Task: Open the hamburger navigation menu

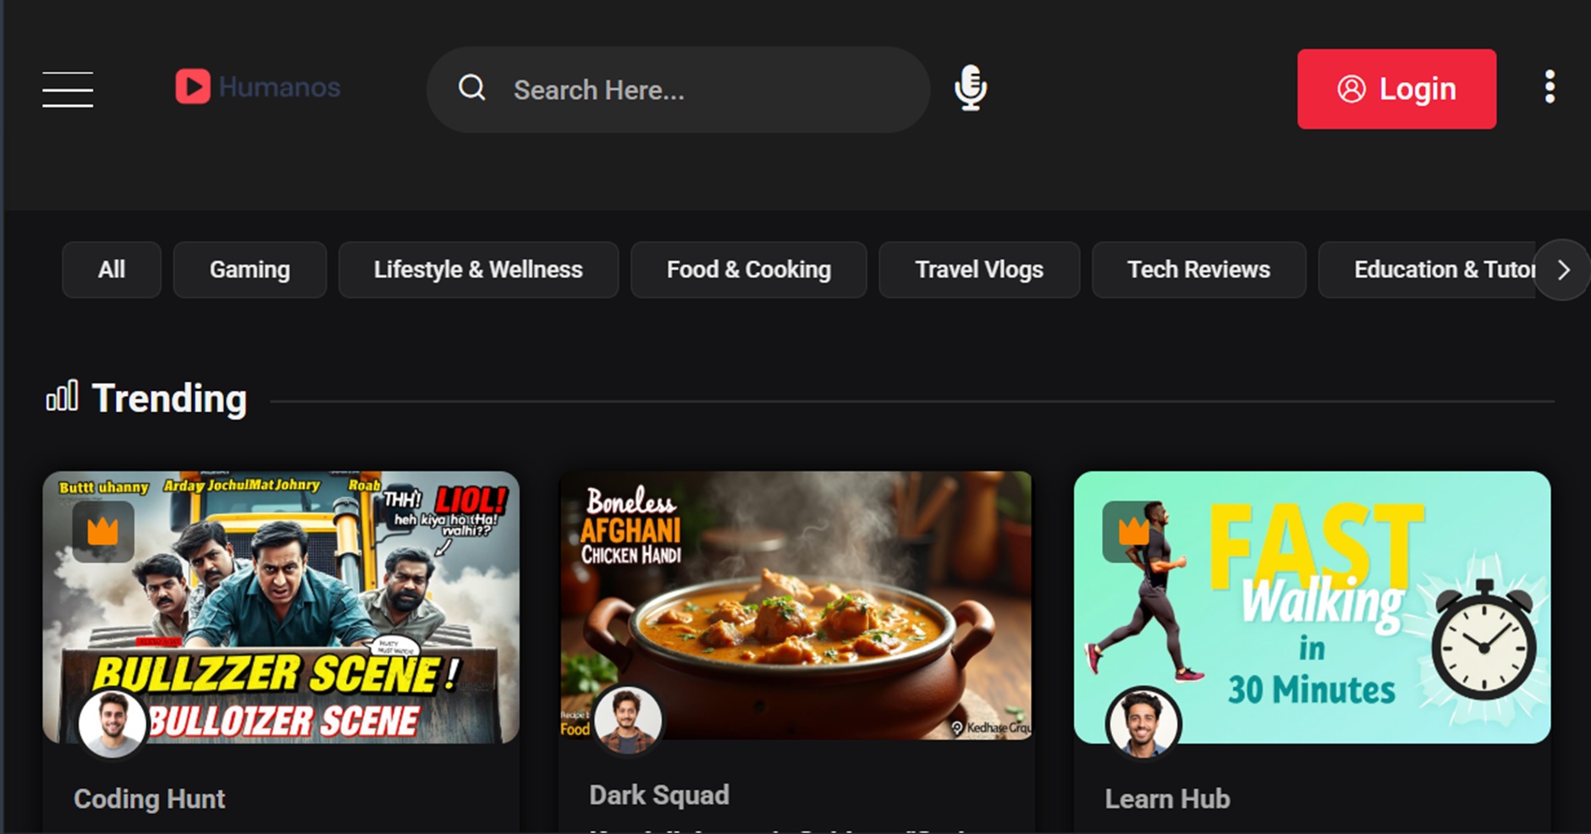Action: (x=68, y=89)
